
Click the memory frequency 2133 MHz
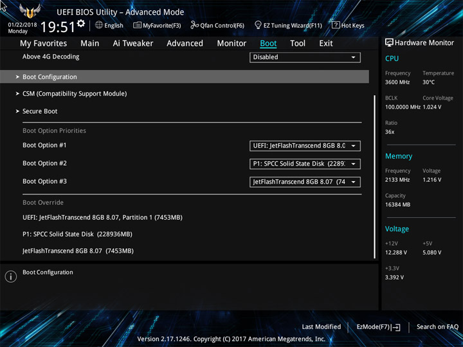pos(397,180)
